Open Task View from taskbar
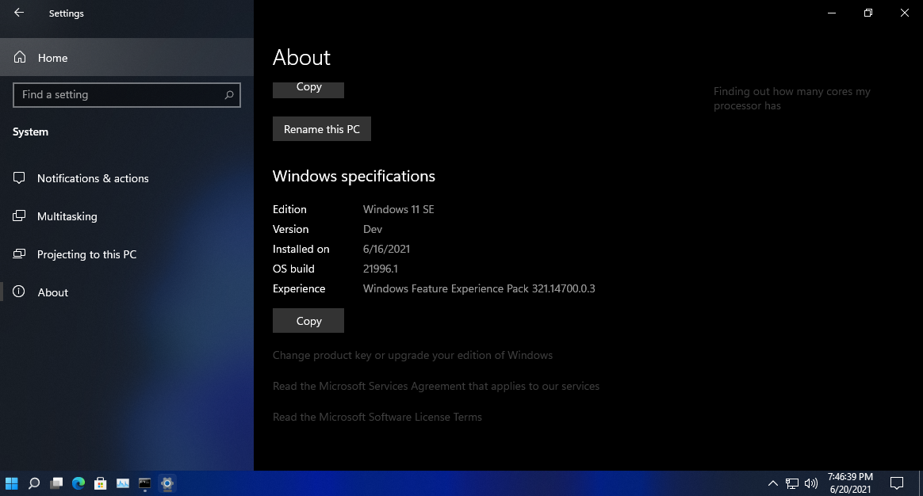 [x=56, y=483]
